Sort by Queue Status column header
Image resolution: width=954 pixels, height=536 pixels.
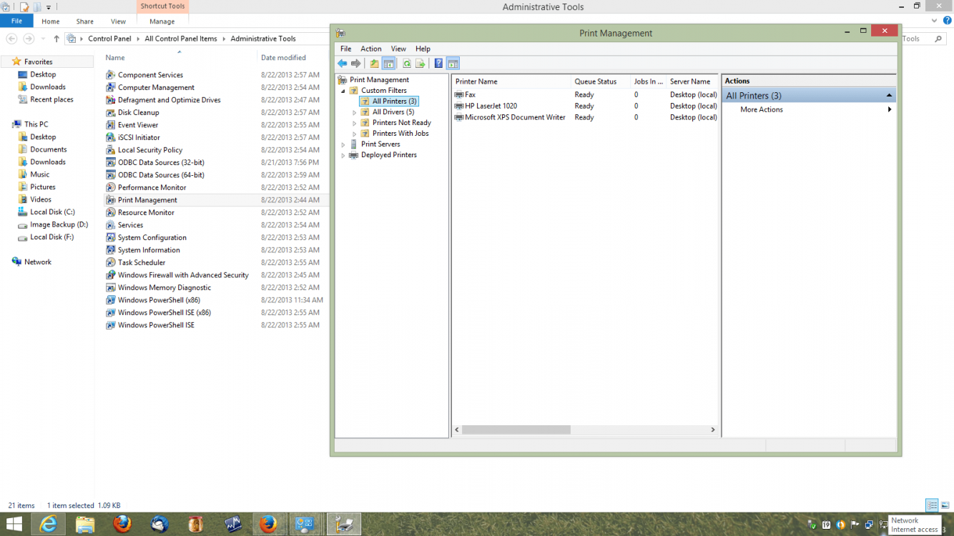[x=601, y=81]
